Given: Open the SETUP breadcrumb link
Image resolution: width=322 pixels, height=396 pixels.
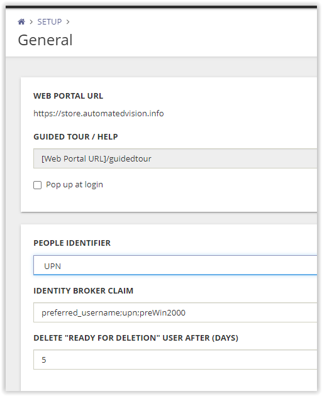Looking at the screenshot, I should [50, 22].
